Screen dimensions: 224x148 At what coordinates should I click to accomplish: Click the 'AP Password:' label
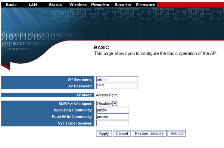click(x=80, y=86)
